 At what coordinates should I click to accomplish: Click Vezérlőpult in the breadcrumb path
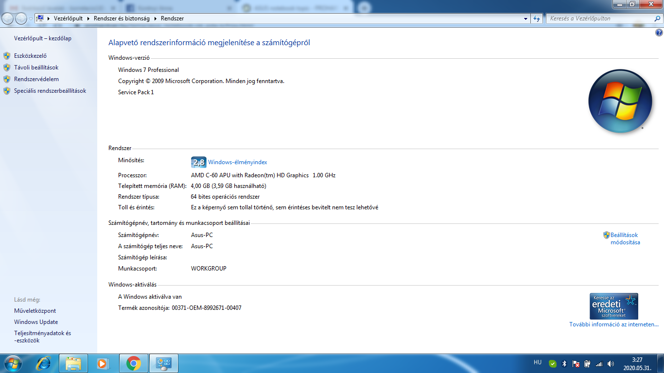coord(68,18)
